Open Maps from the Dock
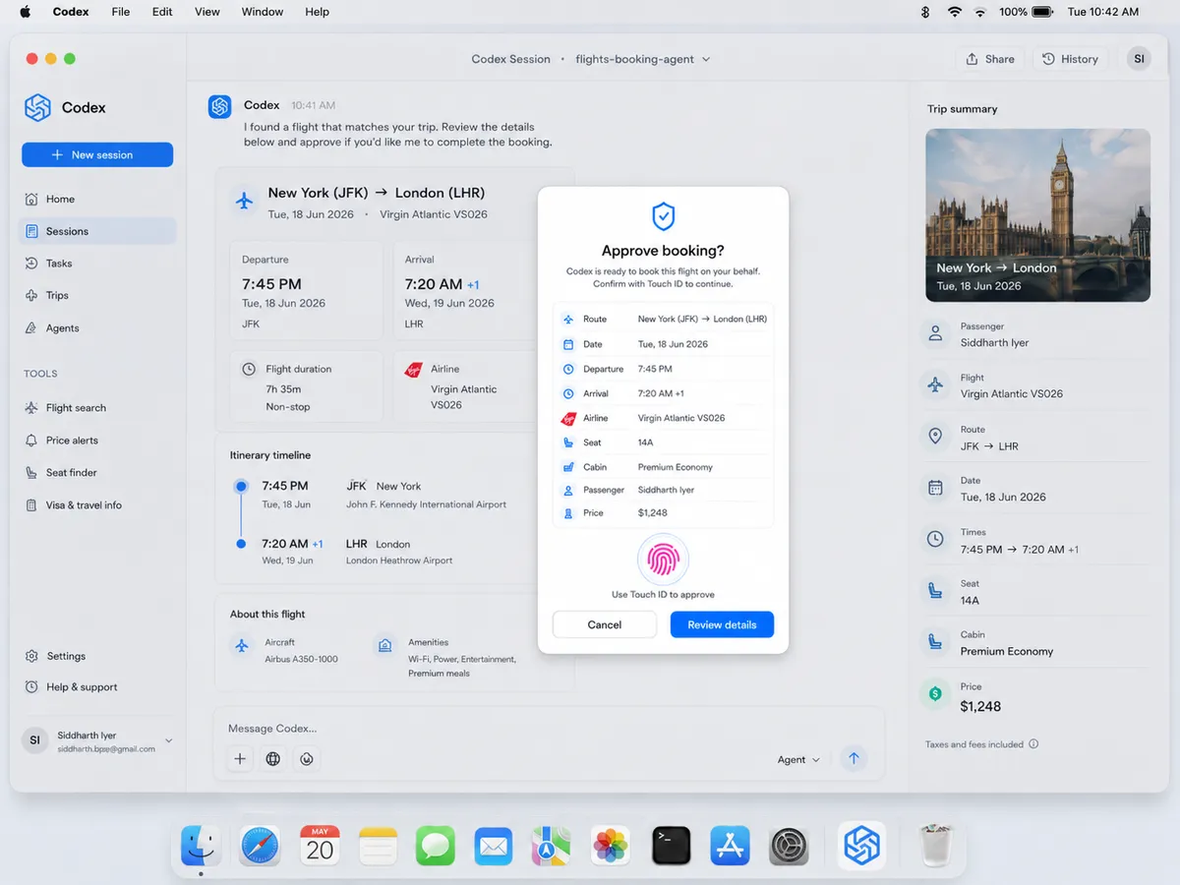Image resolution: width=1180 pixels, height=885 pixels. click(x=552, y=846)
